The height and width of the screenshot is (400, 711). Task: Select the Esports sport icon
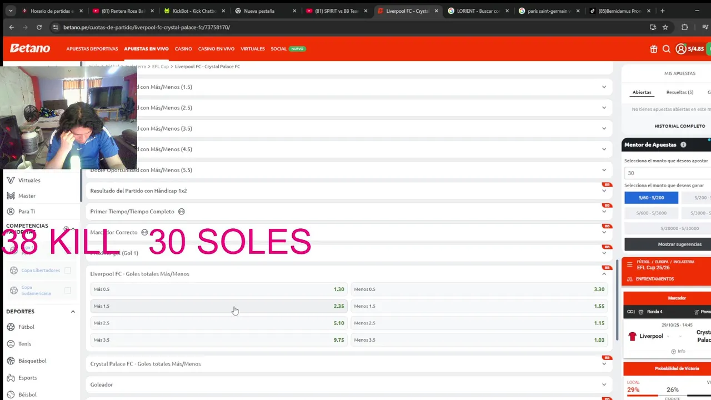click(x=11, y=378)
